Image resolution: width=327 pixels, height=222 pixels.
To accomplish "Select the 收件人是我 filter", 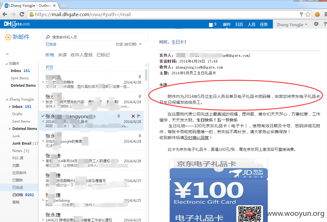I will pyautogui.click(x=81, y=55).
